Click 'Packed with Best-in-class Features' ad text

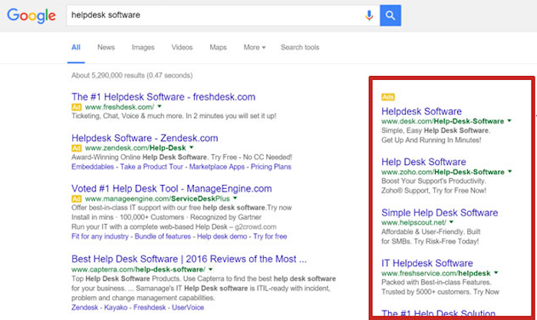[x=437, y=282]
